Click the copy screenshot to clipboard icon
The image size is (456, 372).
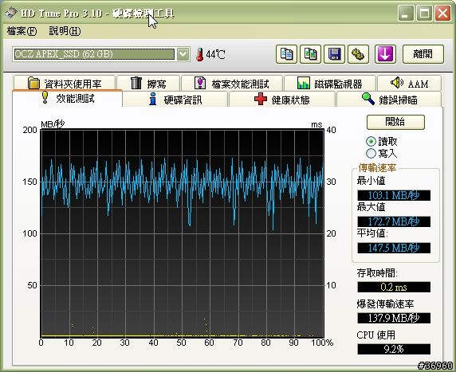(x=311, y=54)
